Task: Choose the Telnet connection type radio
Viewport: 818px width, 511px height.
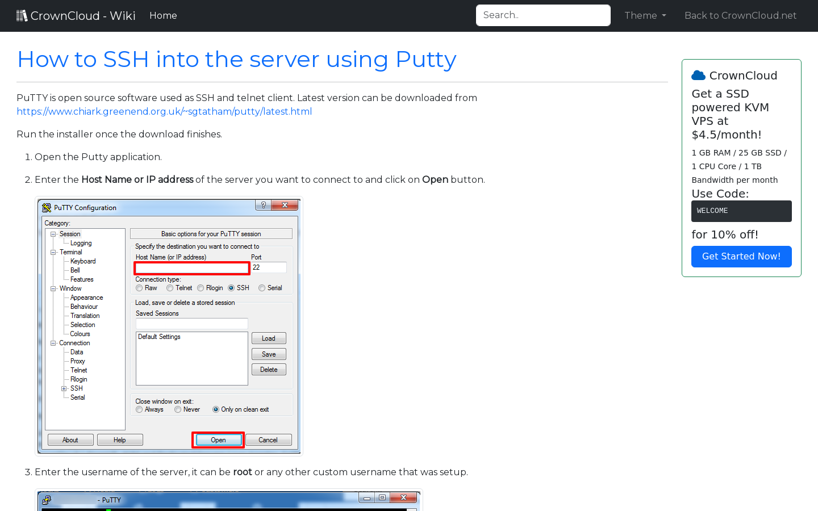Action: 170,288
